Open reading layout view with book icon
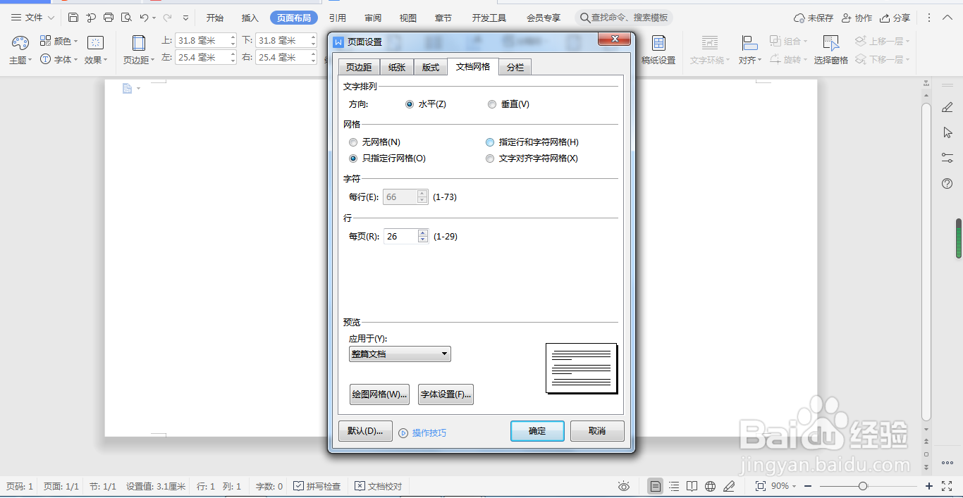Image resolution: width=963 pixels, height=498 pixels. click(x=692, y=486)
